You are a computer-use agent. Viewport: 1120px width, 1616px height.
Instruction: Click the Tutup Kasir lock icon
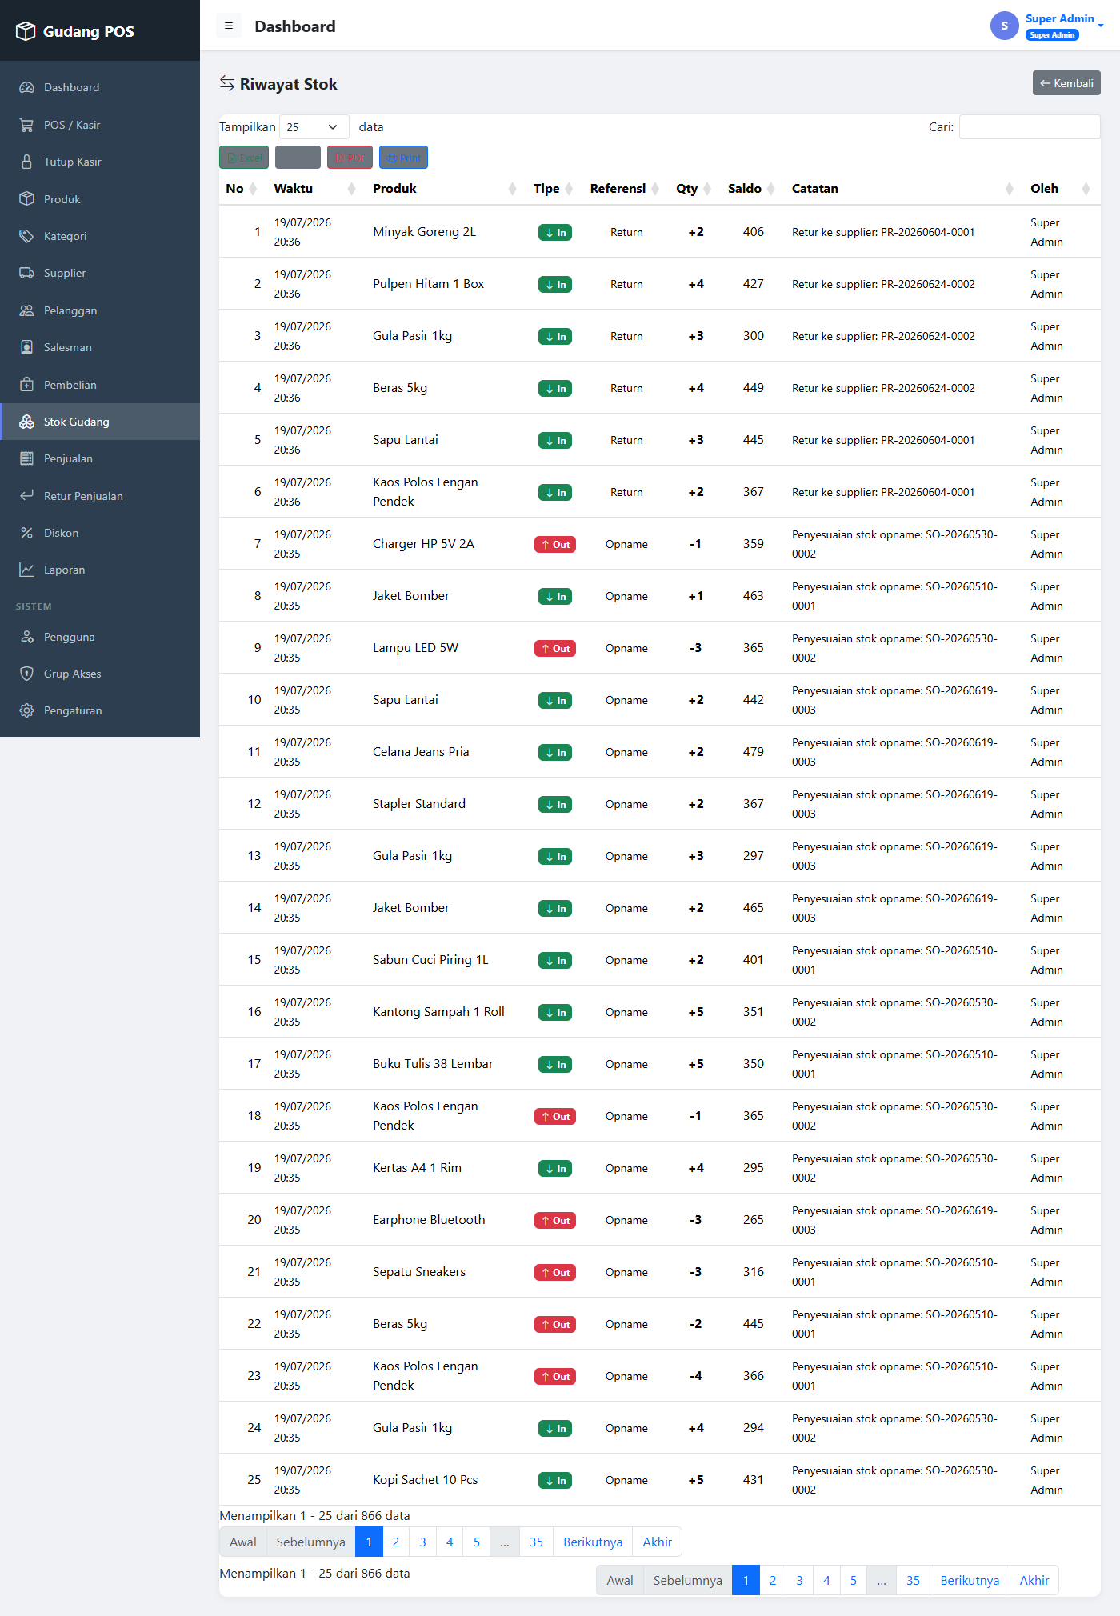[26, 162]
